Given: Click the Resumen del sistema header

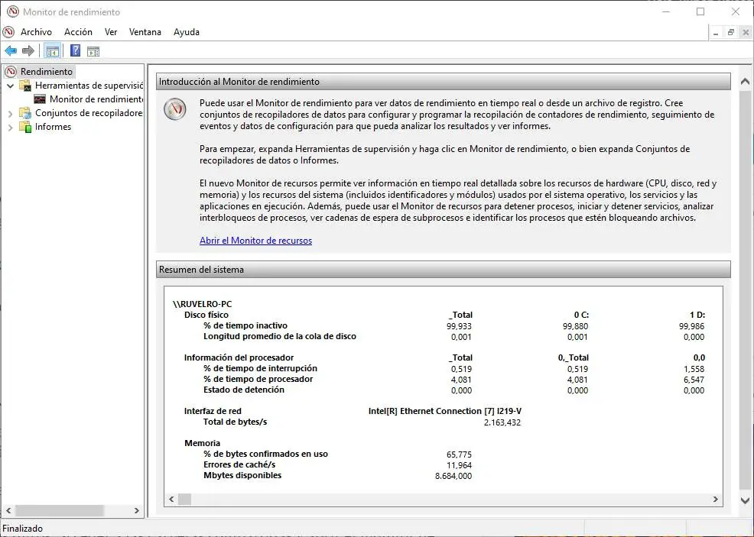Looking at the screenshot, I should click(x=443, y=270).
